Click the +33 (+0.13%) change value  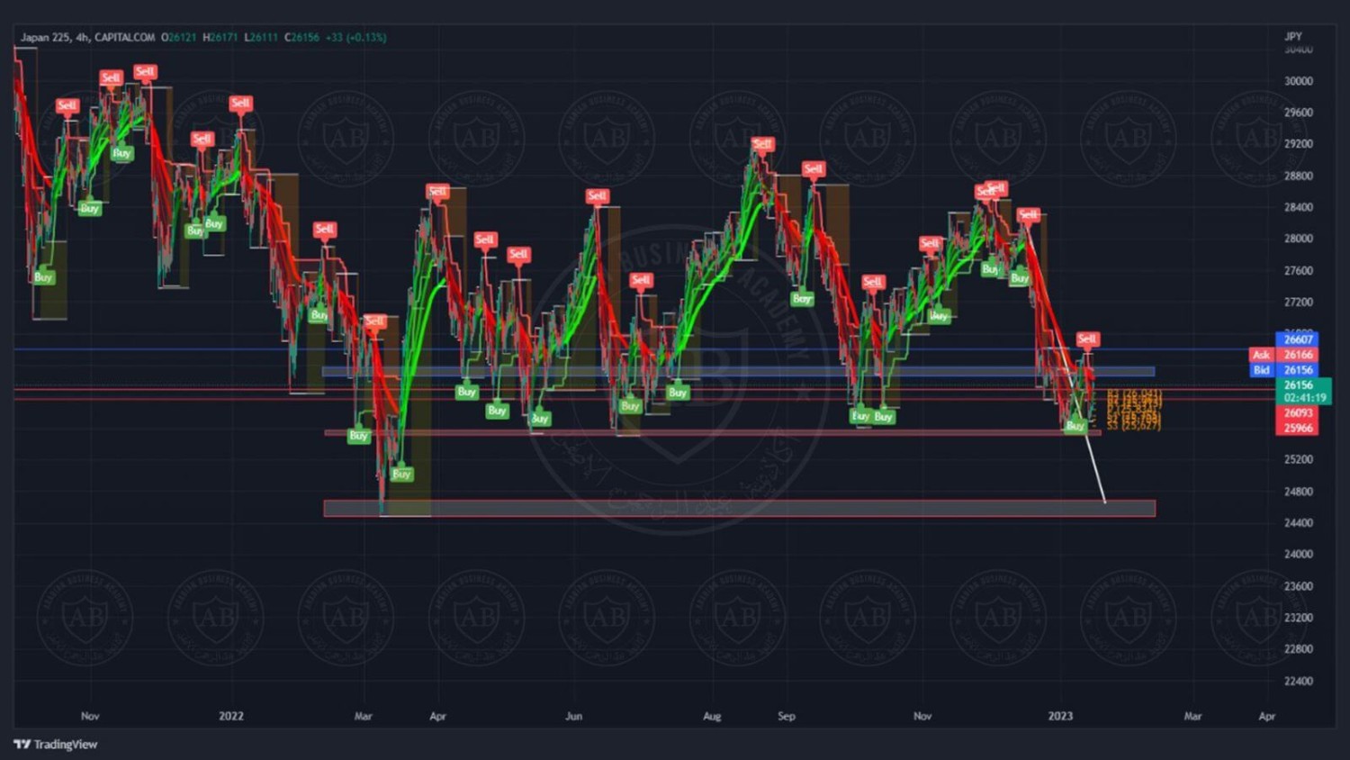[x=356, y=38]
